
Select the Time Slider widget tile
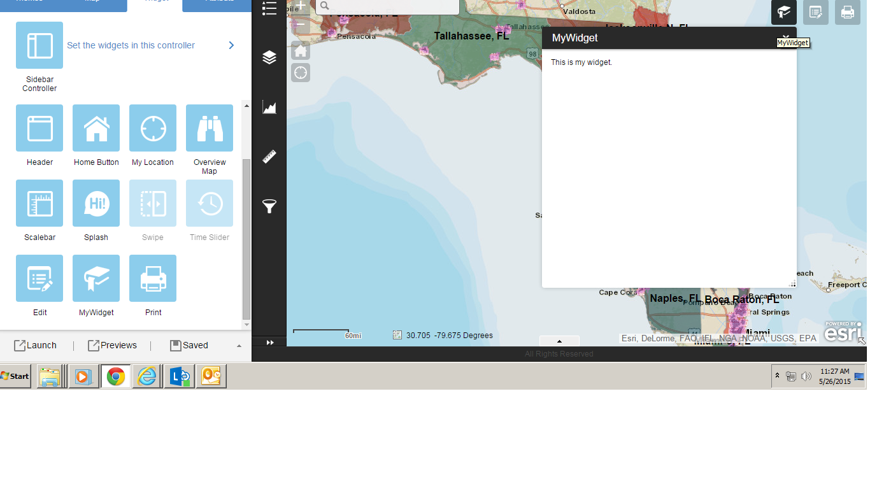click(210, 203)
